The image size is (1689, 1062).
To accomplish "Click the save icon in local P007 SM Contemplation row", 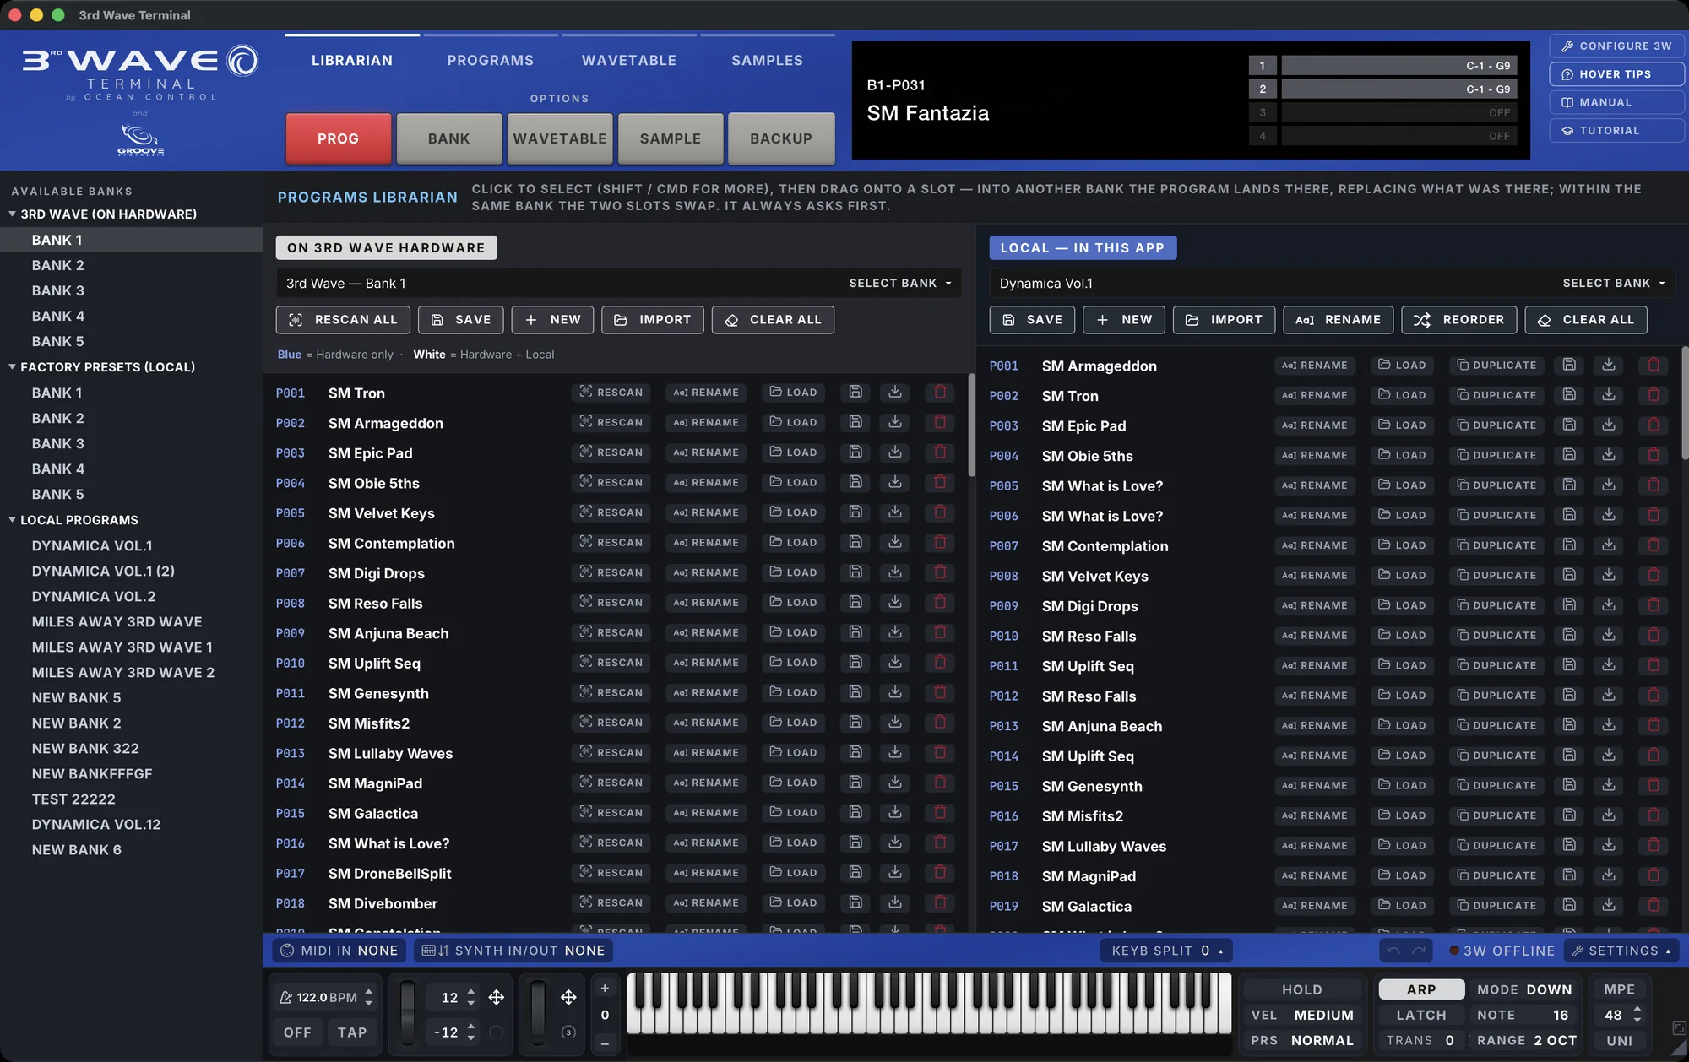I will (x=1569, y=545).
